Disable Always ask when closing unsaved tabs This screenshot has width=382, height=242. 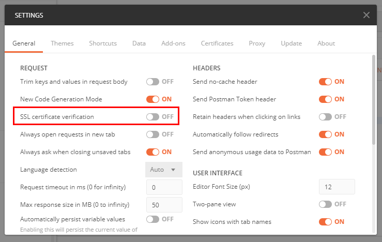[x=153, y=152]
